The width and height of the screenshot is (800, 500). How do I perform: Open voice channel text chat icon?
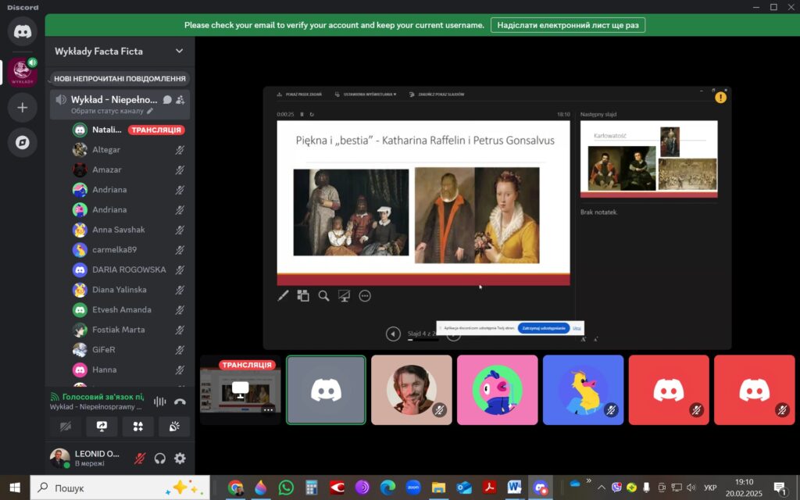167,100
